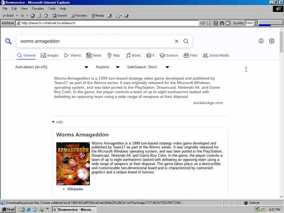The image size is (284, 213).
Task: Click the Windows Start button
Action: point(8,210)
